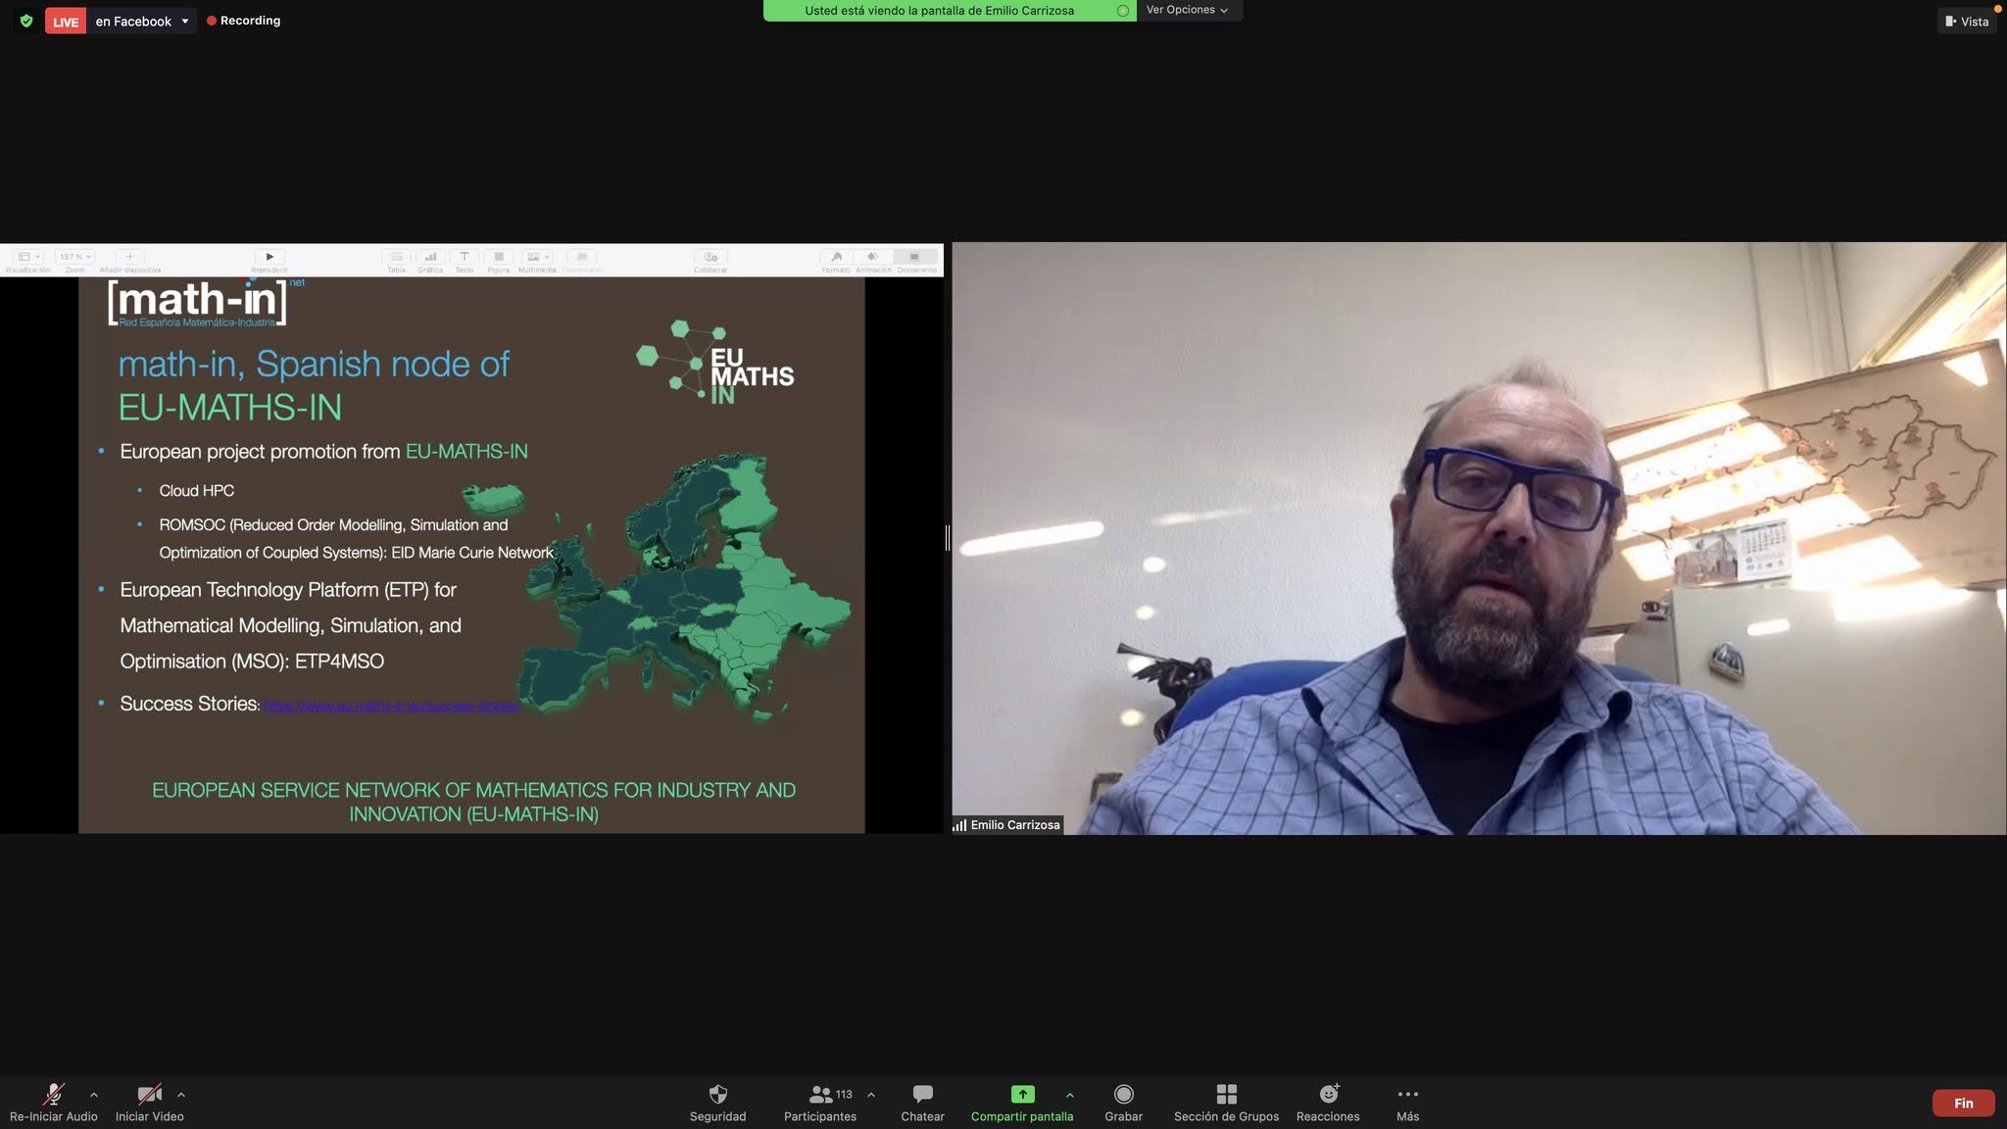Click the Grabar record button
2007x1129 pixels.
click(1124, 1103)
